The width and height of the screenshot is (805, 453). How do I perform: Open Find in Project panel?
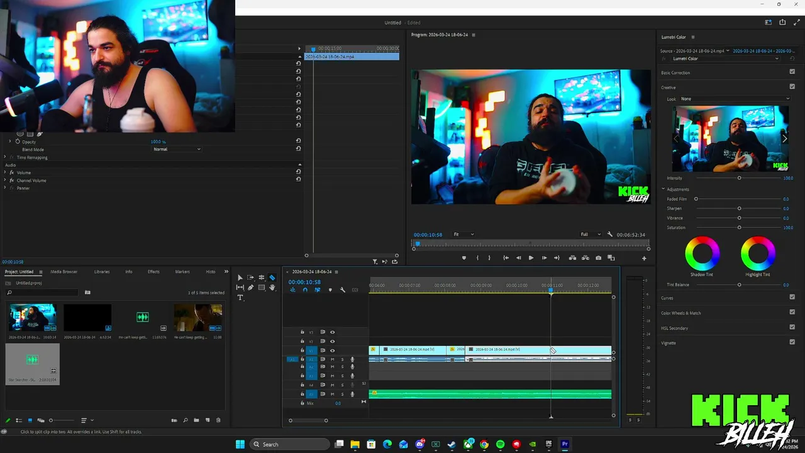[x=185, y=420]
